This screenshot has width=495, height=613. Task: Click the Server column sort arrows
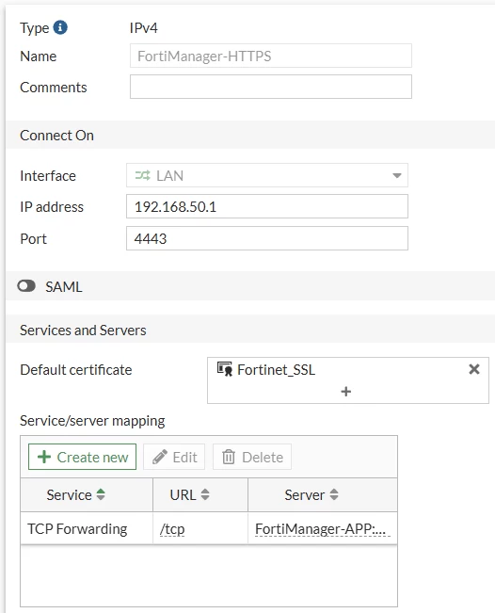click(334, 494)
